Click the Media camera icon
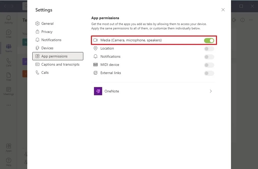This screenshot has height=169, width=258. (96, 40)
